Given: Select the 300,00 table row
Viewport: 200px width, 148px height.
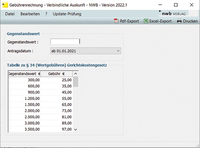Looking at the screenshot, I should (x=40, y=80).
